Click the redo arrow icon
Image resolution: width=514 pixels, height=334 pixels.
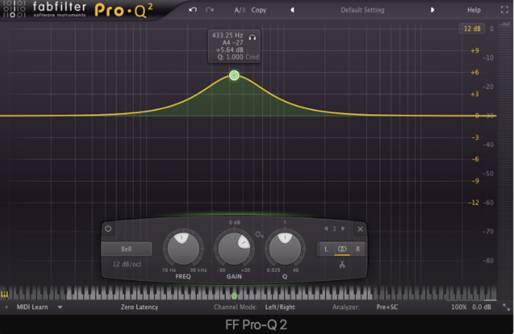click(x=209, y=11)
